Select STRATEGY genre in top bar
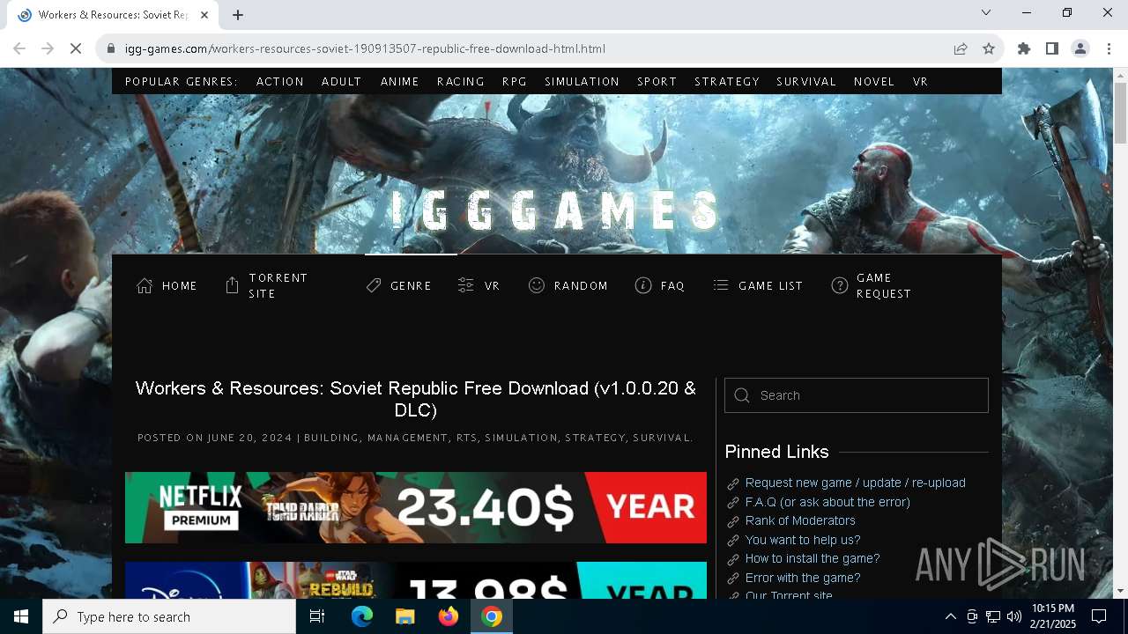1128x634 pixels. pyautogui.click(x=727, y=81)
